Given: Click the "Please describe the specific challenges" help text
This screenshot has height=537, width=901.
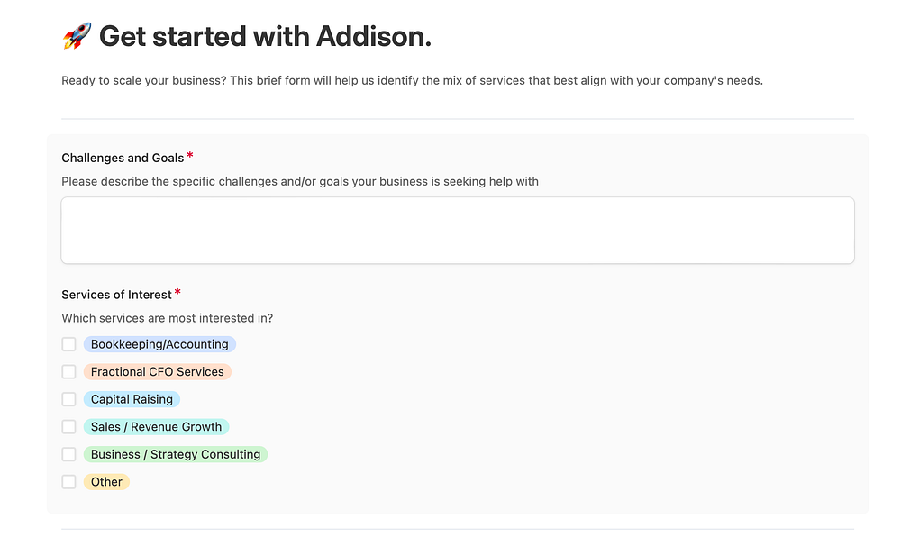Looking at the screenshot, I should [x=299, y=181].
